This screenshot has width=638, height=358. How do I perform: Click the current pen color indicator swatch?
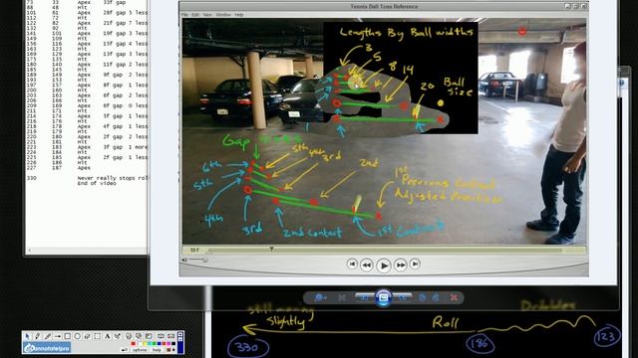coord(168,350)
